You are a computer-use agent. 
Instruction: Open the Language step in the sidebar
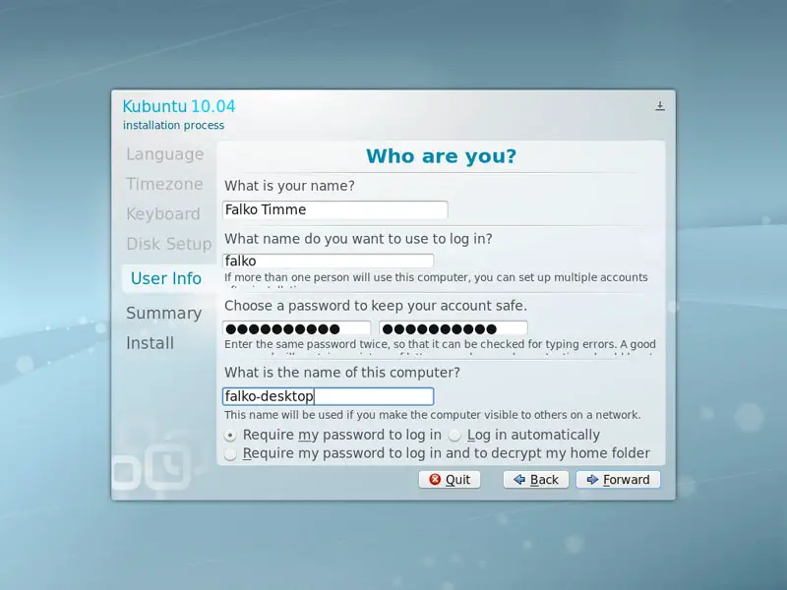pos(164,154)
